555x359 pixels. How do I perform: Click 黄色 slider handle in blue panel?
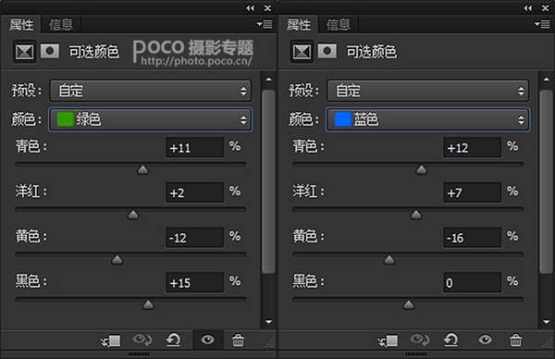click(x=389, y=259)
